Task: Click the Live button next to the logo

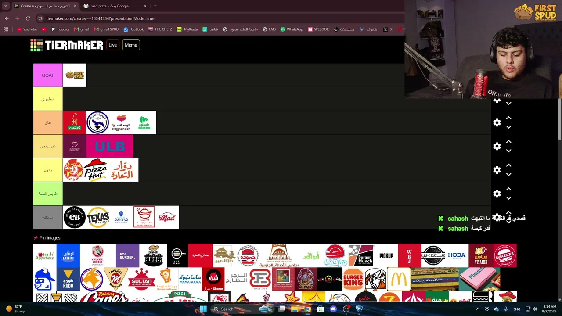Action: click(113, 45)
